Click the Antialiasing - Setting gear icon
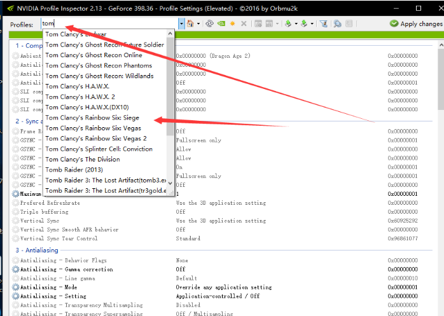444x316 pixels. (x=15, y=296)
